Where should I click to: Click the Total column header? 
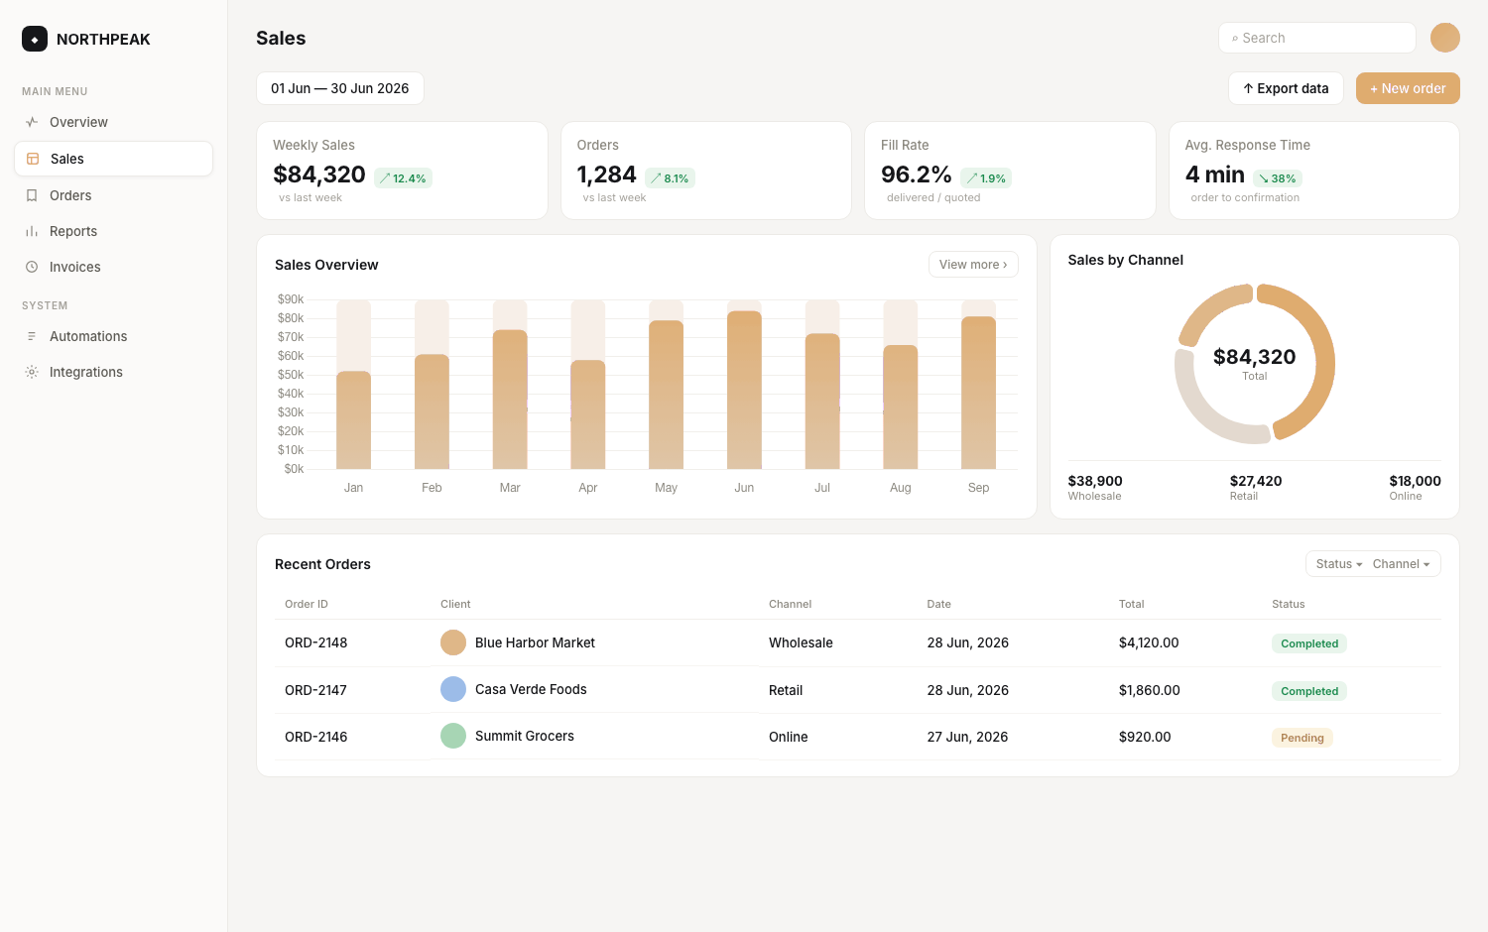click(1132, 604)
